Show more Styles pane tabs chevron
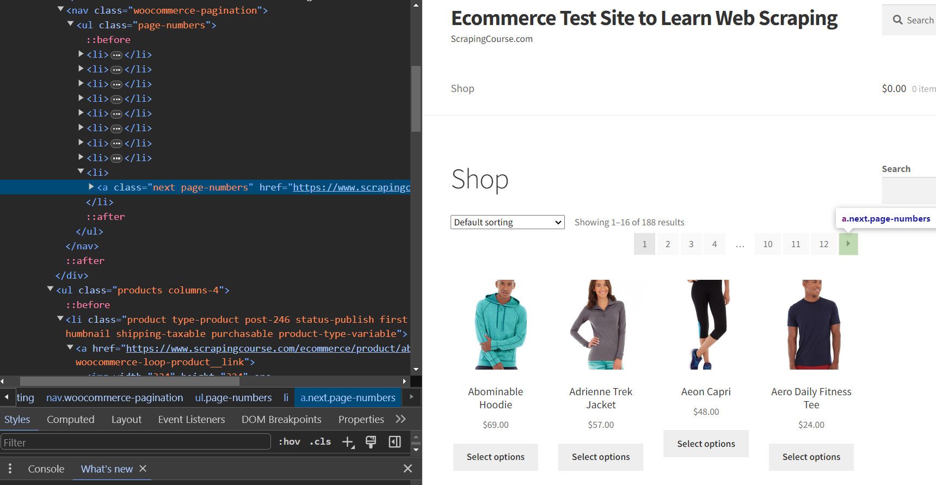Image resolution: width=936 pixels, height=485 pixels. coord(401,419)
